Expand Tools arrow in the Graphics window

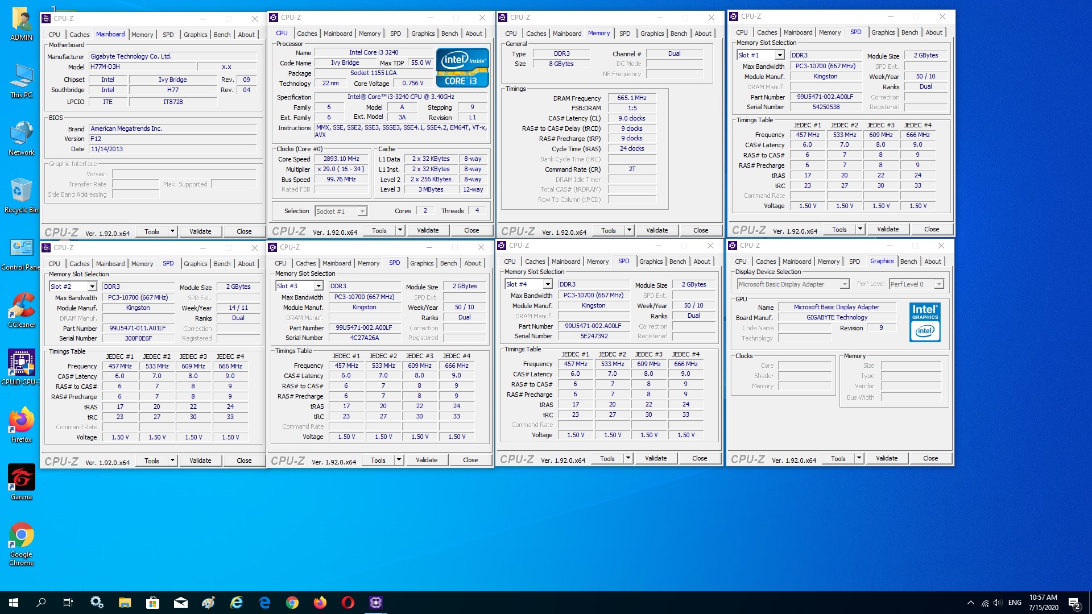coord(859,458)
